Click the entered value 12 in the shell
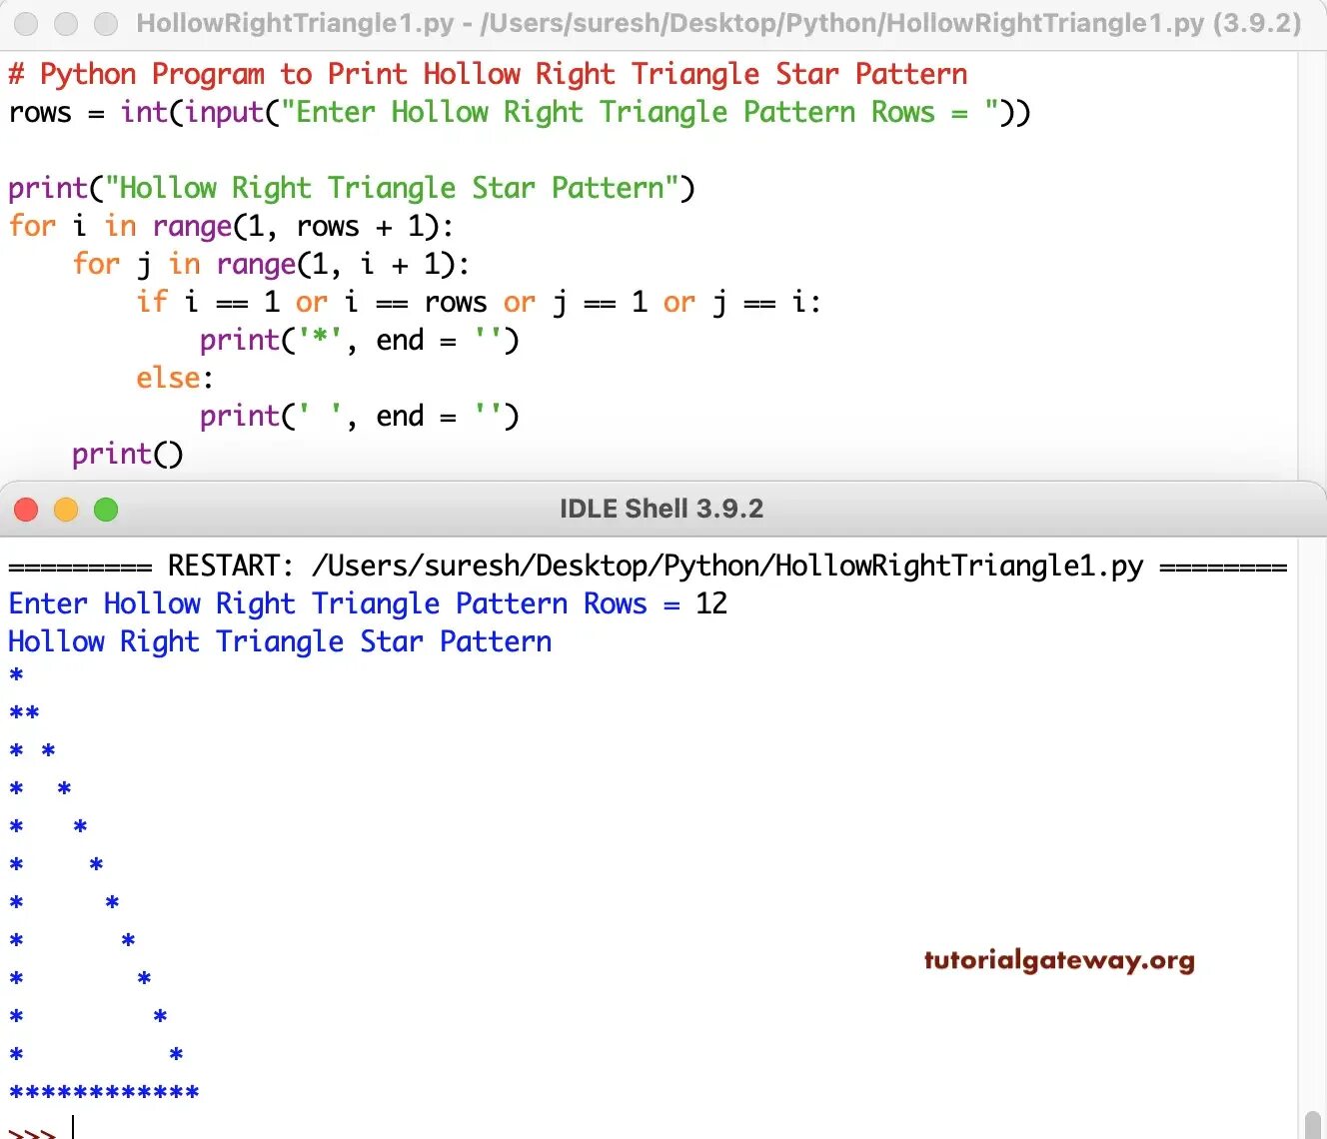The image size is (1327, 1139). 711,603
